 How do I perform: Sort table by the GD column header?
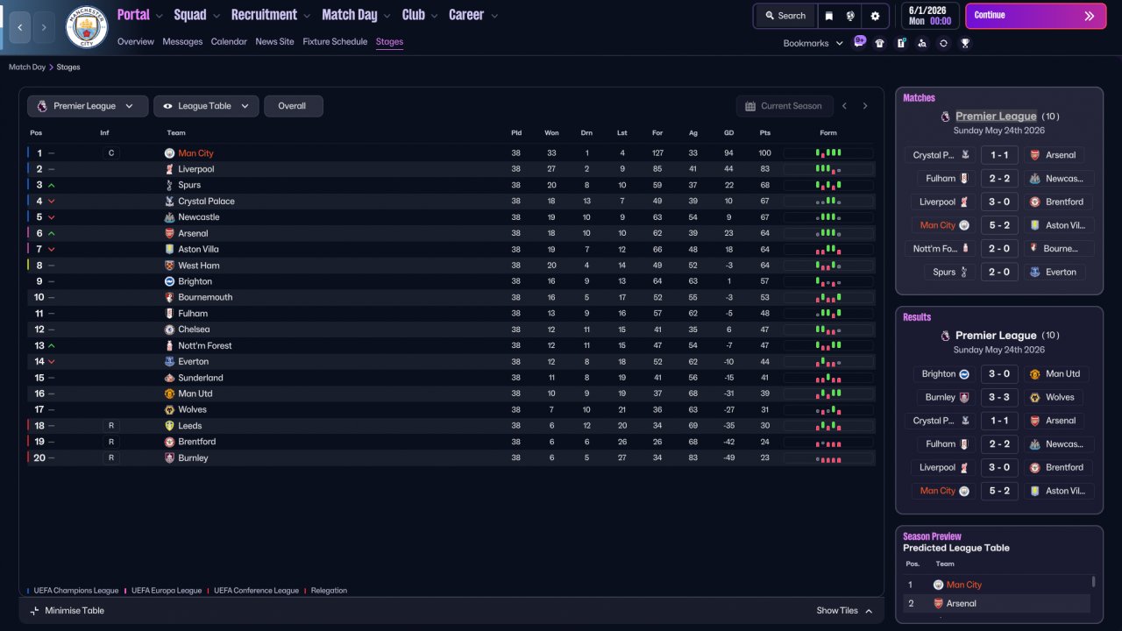(x=728, y=133)
